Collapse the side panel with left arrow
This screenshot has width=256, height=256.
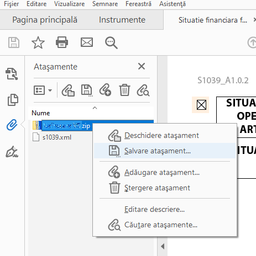(163, 246)
